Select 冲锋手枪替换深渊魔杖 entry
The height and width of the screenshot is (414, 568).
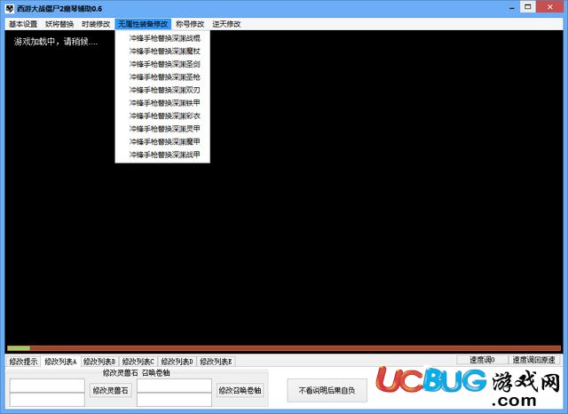(162, 52)
